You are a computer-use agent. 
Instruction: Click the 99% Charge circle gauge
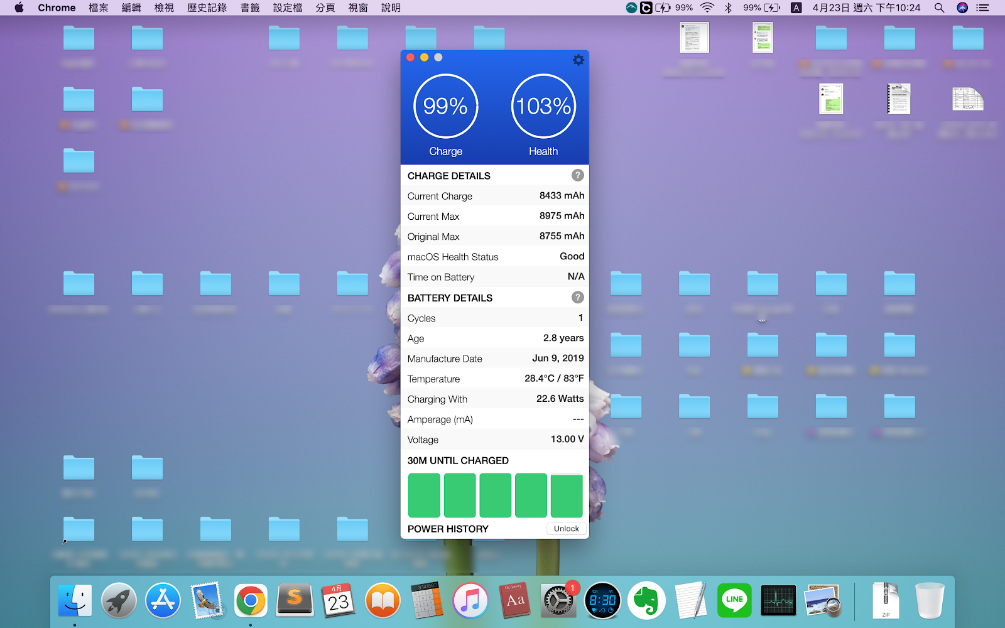point(446,106)
